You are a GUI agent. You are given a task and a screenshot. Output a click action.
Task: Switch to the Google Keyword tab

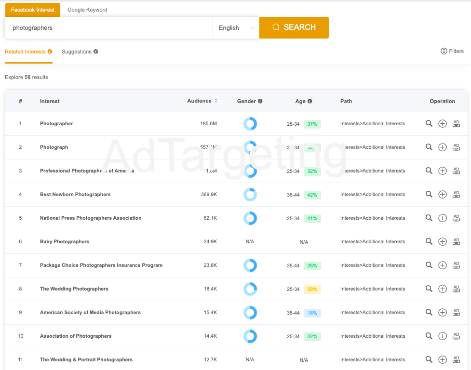pyautogui.click(x=87, y=10)
